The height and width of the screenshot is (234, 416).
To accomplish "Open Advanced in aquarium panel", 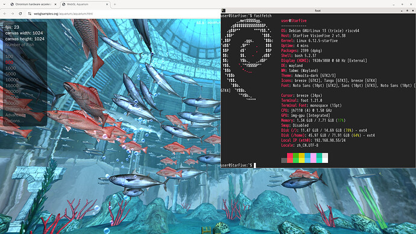I will pos(16,115).
